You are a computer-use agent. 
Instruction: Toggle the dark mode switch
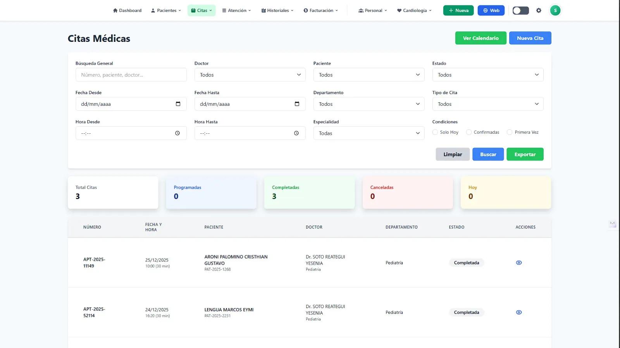[520, 10]
